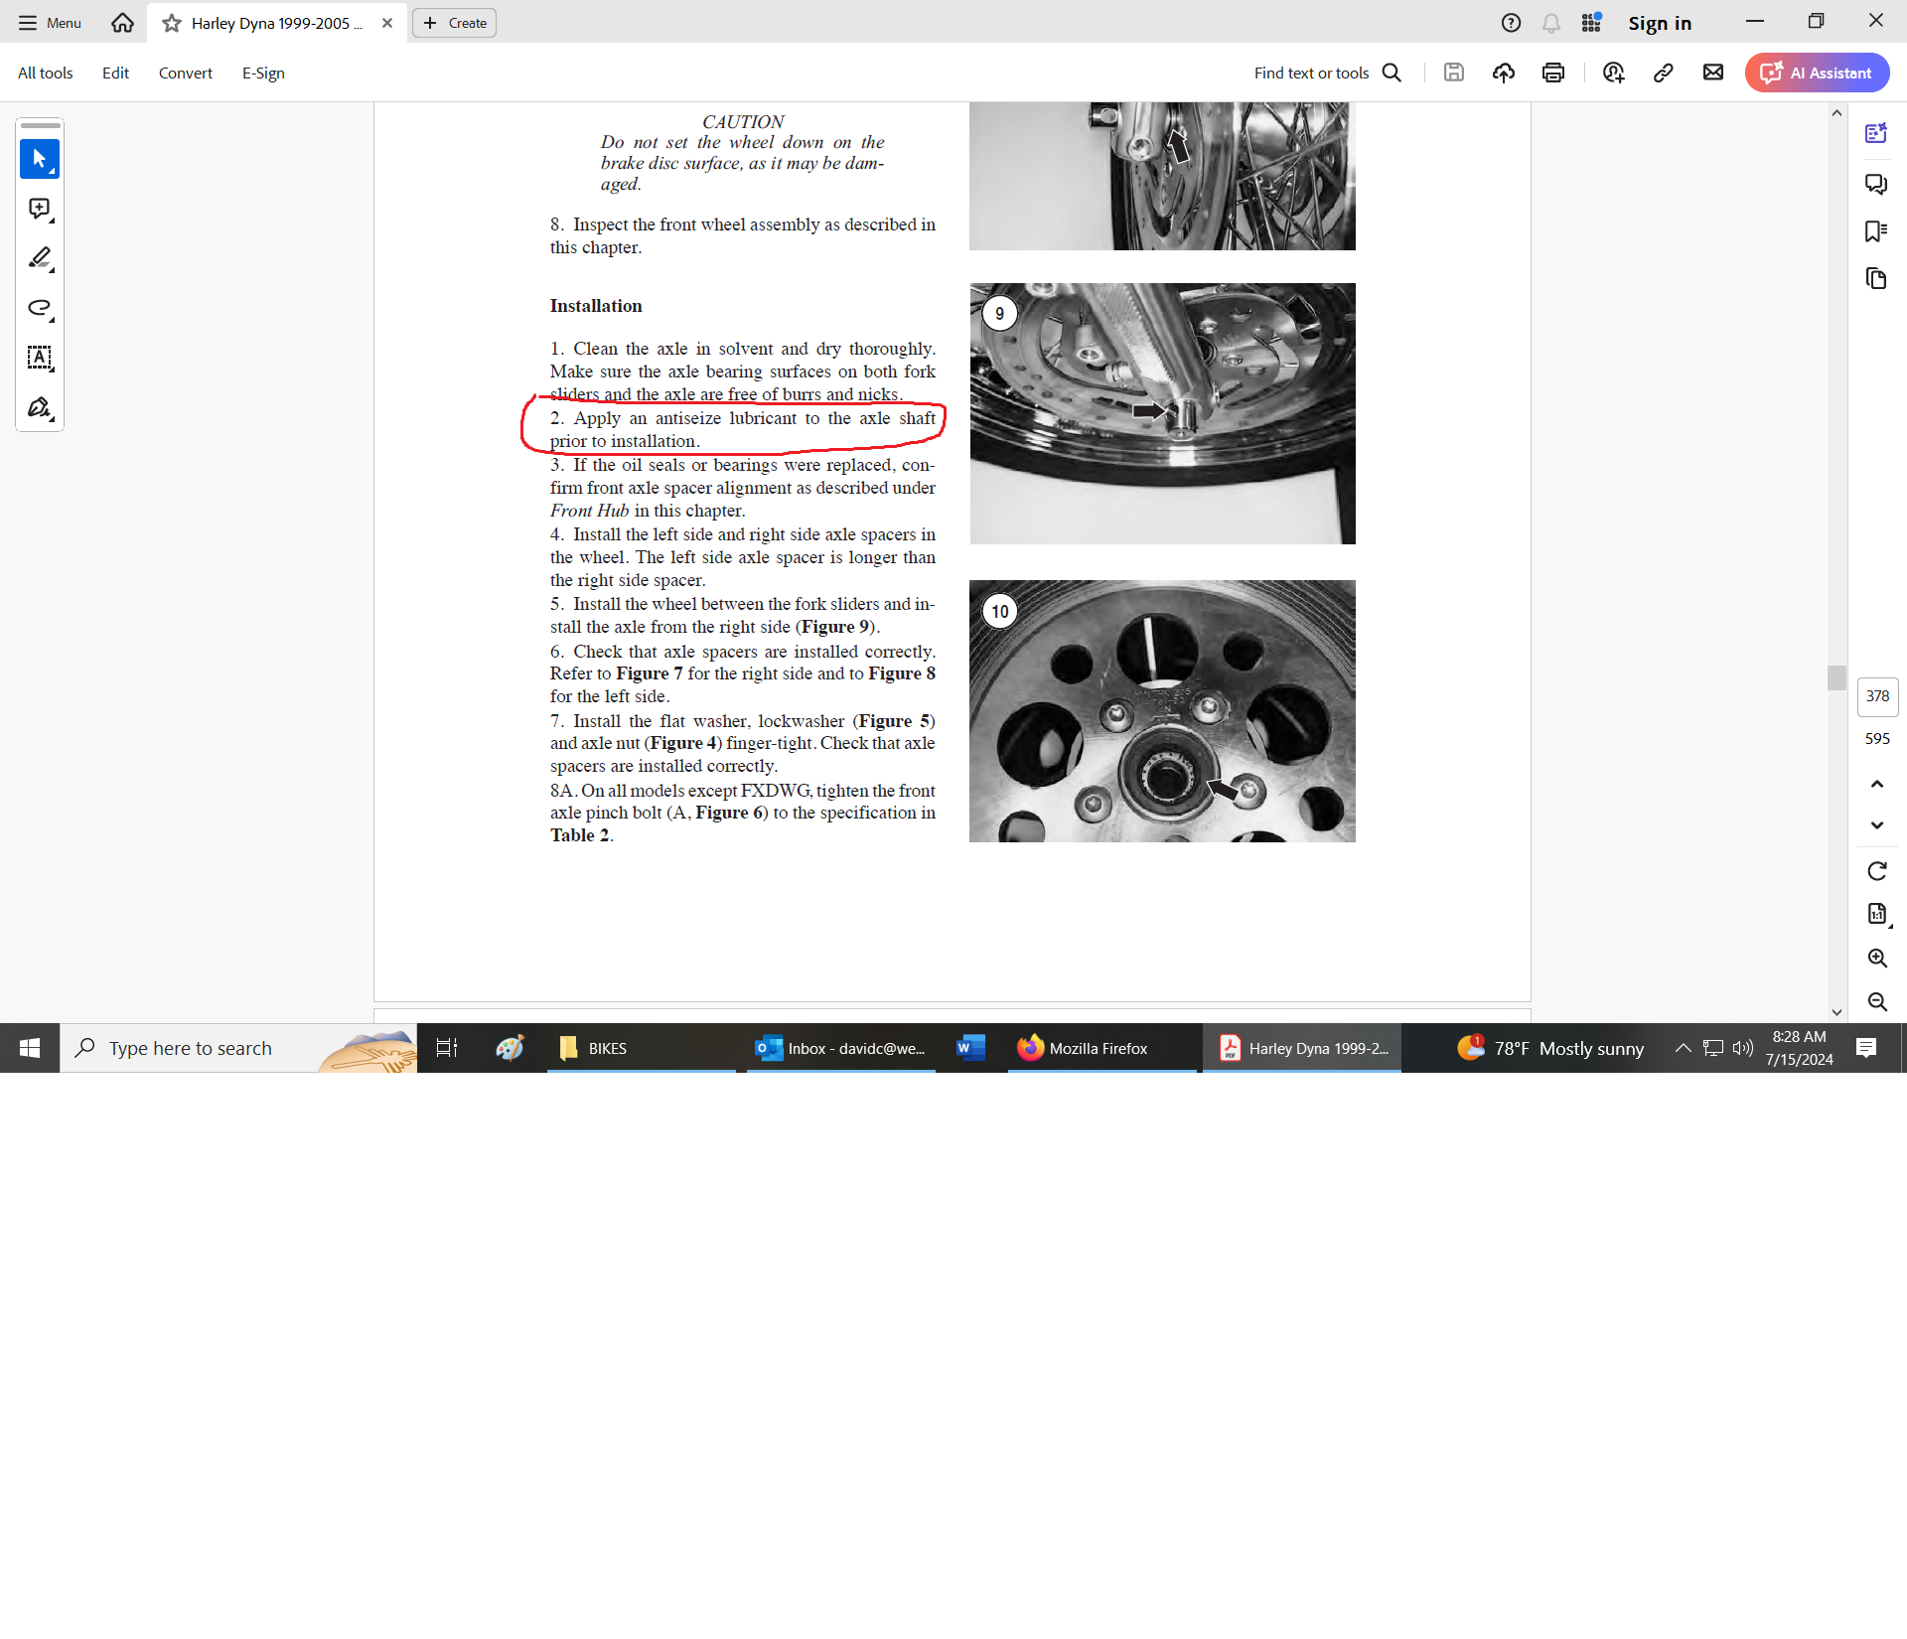The height and width of the screenshot is (1639, 1907).
Task: Open the fill and sign tool
Action: [39, 407]
